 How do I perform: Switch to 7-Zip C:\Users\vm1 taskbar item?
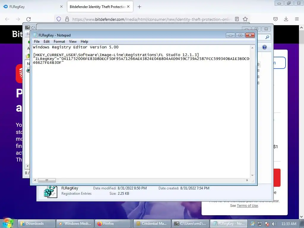(191, 224)
